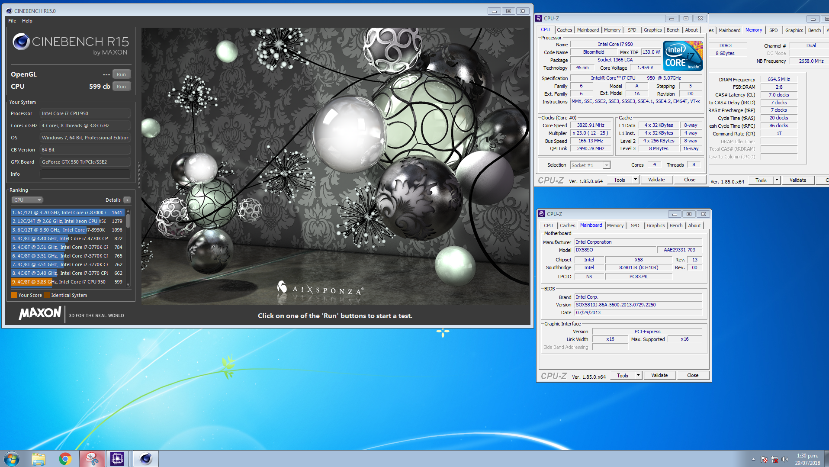Screen dimensions: 829x467
Task: Select ranking entry Intel Xeon CPU 12C/24T
Action: 67,221
